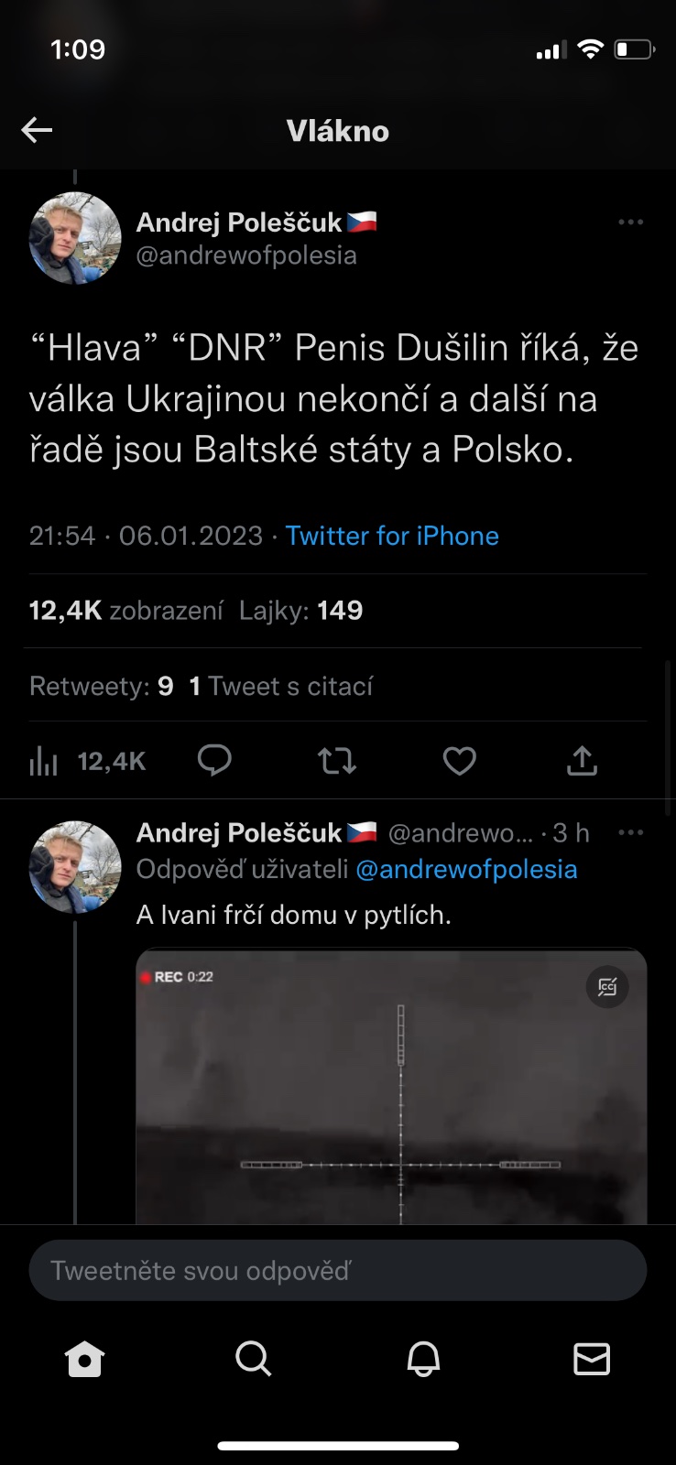Tap the share upload icon
676x1465 pixels.
point(582,761)
